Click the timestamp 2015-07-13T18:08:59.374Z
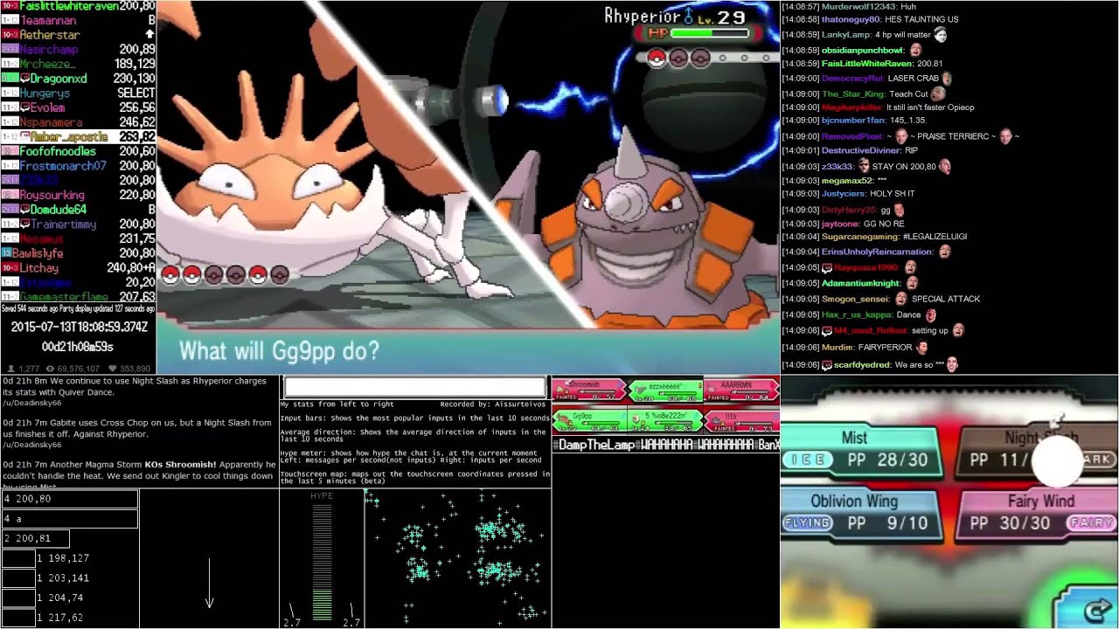This screenshot has width=1119, height=629. click(x=79, y=327)
